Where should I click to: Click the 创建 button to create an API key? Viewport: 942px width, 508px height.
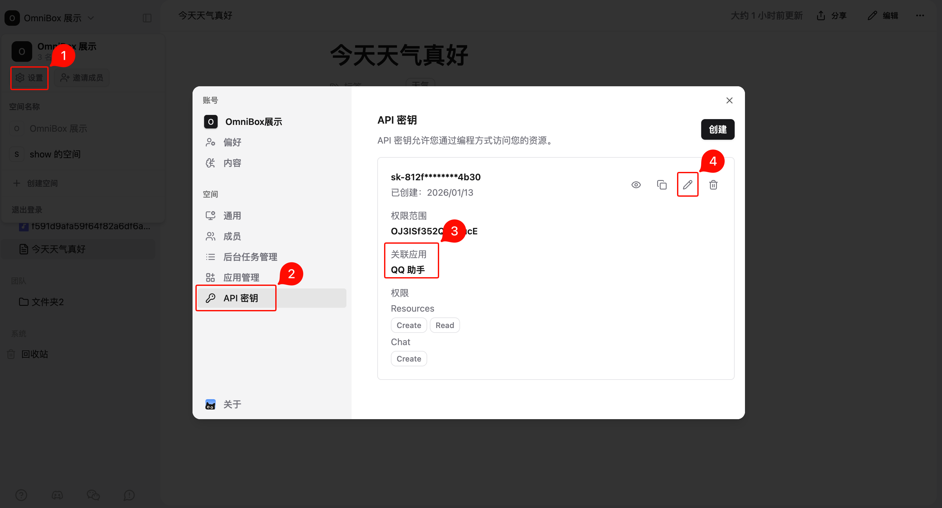[x=718, y=129]
